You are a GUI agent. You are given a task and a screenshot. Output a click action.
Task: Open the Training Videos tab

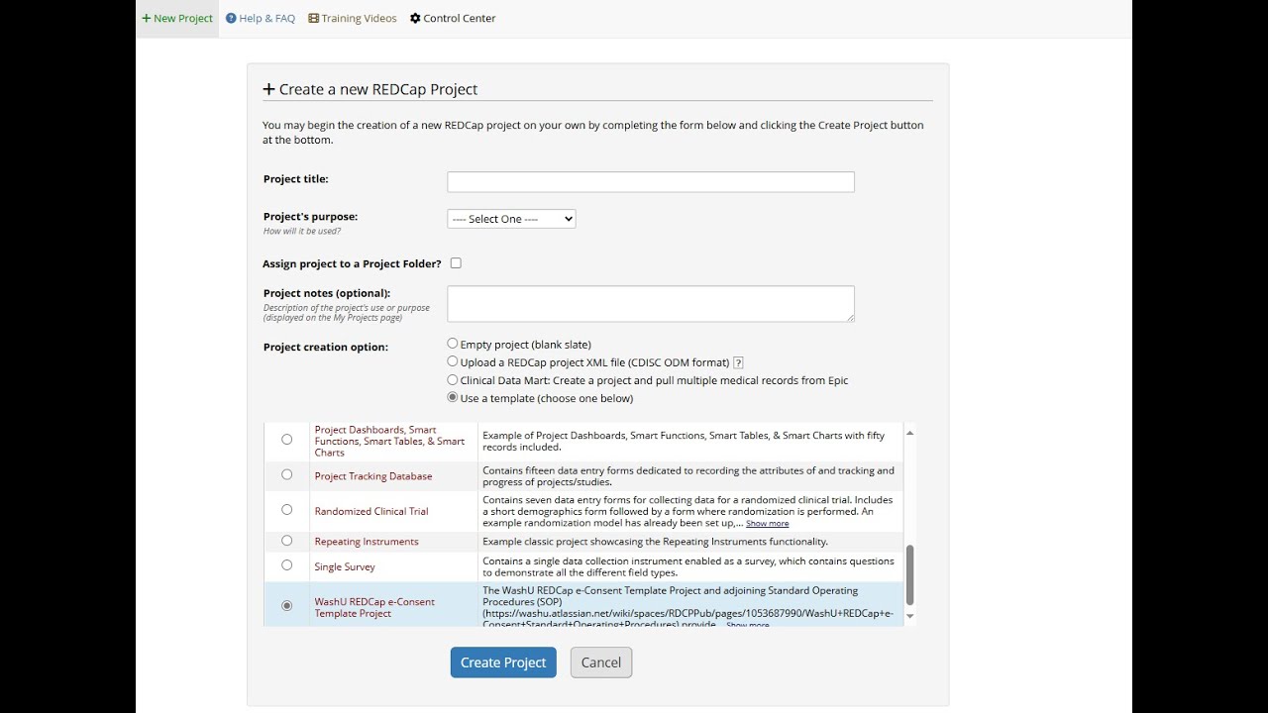[x=353, y=18]
